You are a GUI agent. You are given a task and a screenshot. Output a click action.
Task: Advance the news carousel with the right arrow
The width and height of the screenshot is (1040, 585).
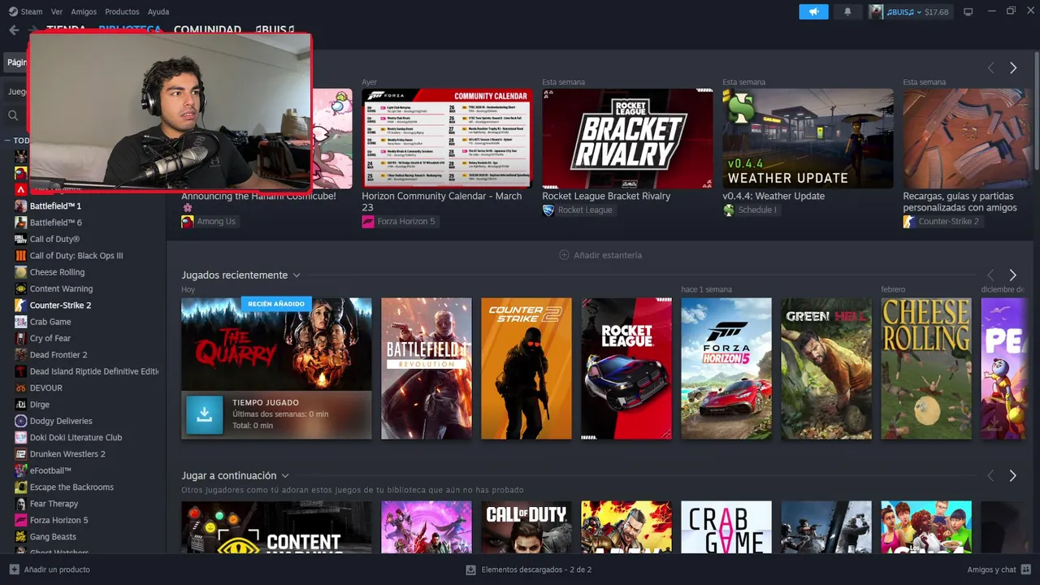(x=1013, y=68)
